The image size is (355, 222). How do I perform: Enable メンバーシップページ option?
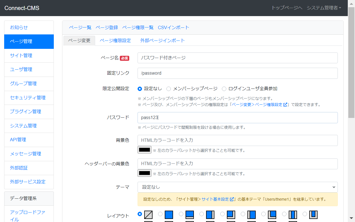(169, 89)
